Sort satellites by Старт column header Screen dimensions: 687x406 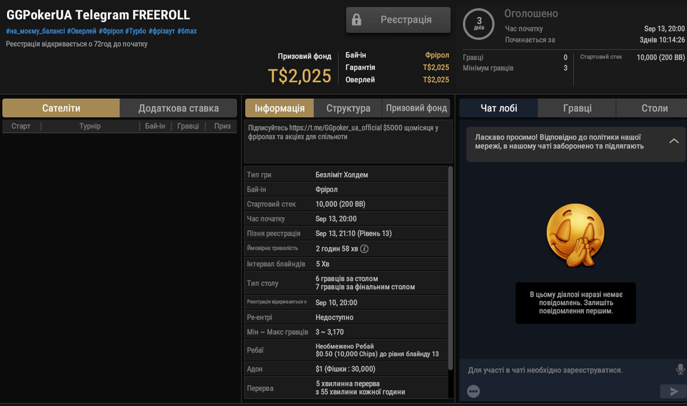pos(21,126)
